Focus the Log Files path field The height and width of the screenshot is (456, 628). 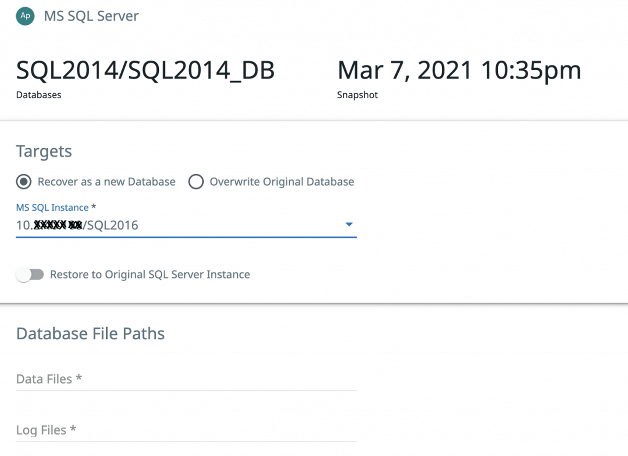pos(186,430)
